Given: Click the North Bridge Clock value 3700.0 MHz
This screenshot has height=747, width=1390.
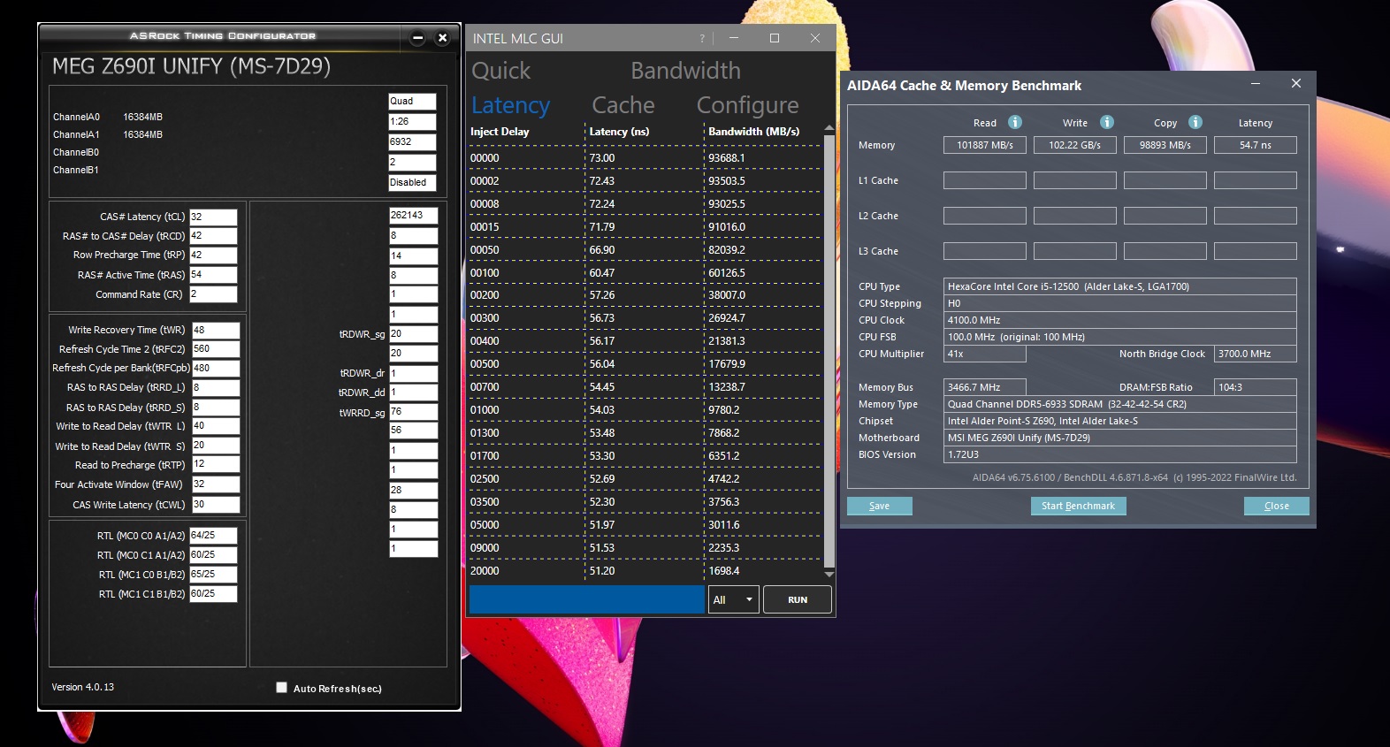Looking at the screenshot, I should click(1256, 354).
